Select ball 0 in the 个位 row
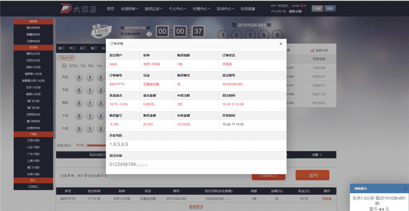The height and width of the screenshot is (211, 409). click(x=79, y=128)
